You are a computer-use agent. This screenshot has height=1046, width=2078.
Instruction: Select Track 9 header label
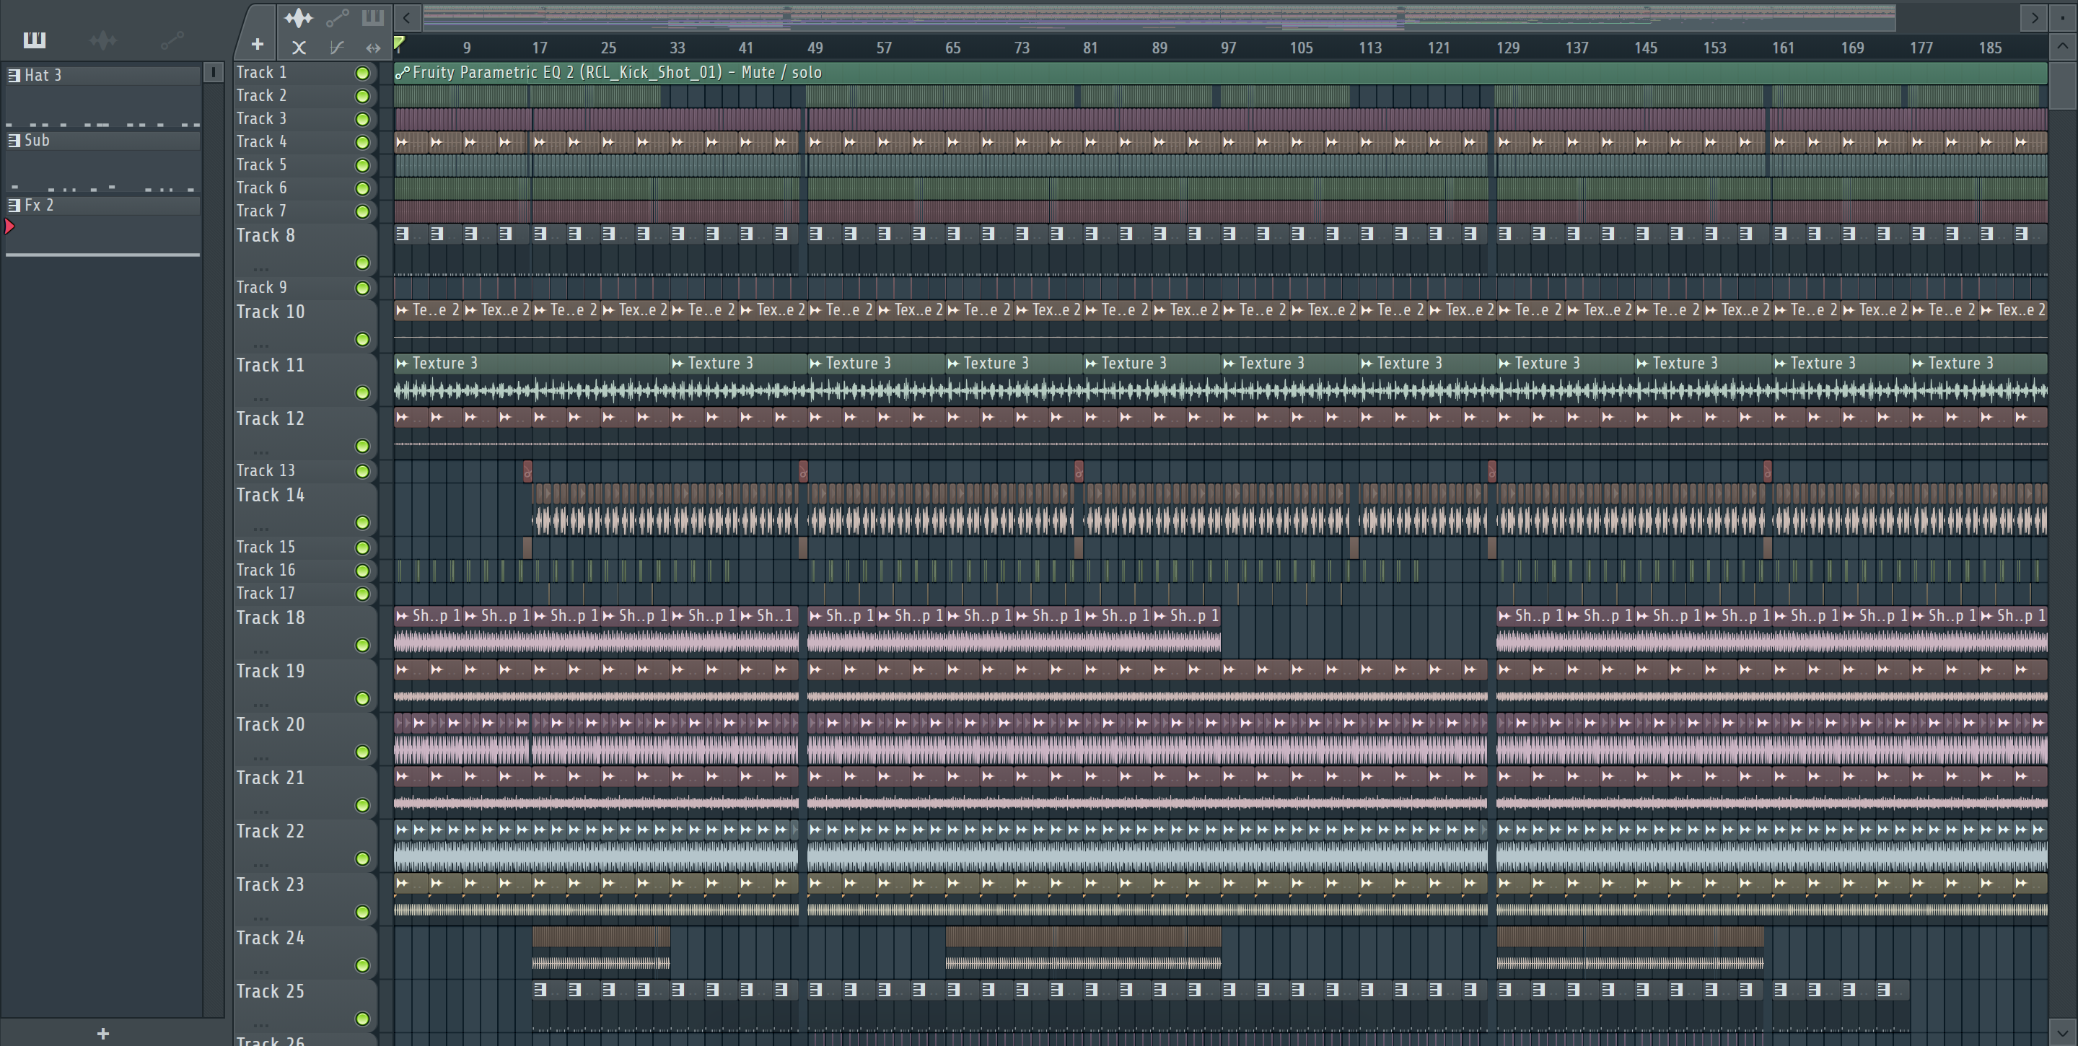click(261, 288)
